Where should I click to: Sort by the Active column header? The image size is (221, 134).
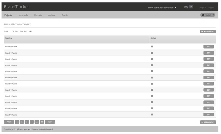[x=153, y=38]
